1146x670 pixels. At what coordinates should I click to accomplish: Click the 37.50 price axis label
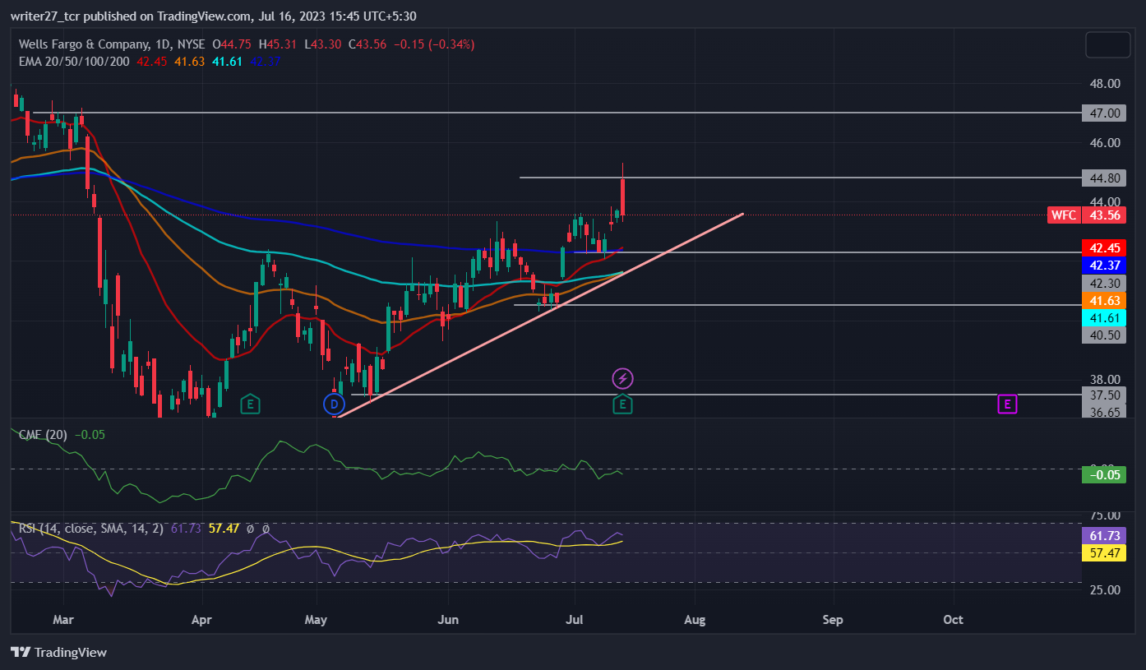(1104, 395)
